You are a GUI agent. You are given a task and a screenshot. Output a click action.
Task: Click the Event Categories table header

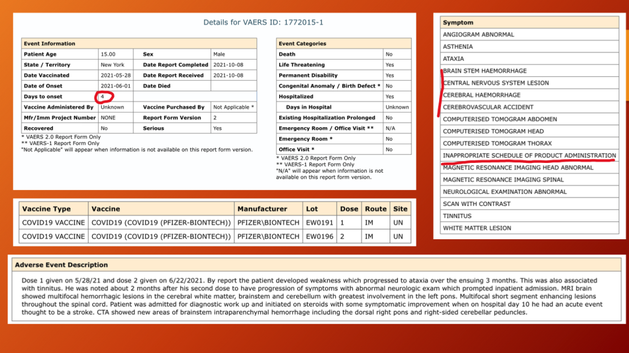coord(302,44)
